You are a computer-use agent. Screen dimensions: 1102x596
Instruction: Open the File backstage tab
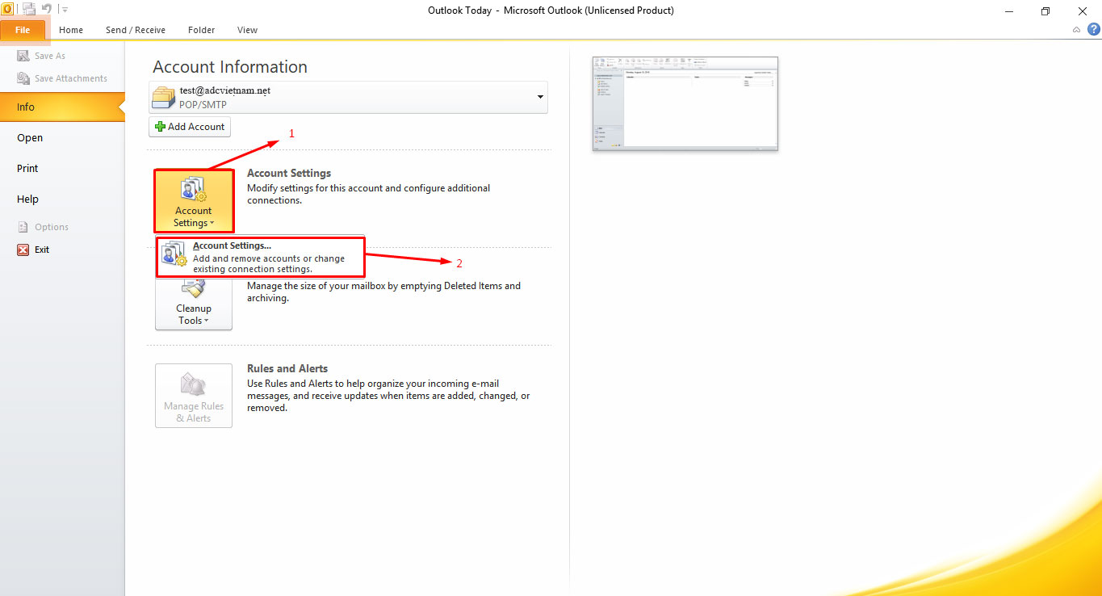(x=23, y=30)
